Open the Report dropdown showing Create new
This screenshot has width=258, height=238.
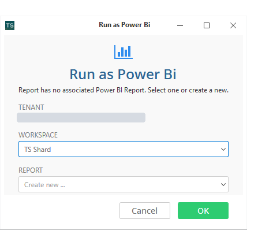pyautogui.click(x=124, y=184)
